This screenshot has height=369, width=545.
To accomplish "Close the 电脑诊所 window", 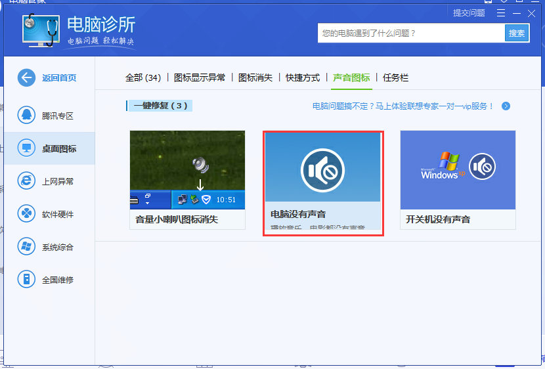I will point(531,13).
